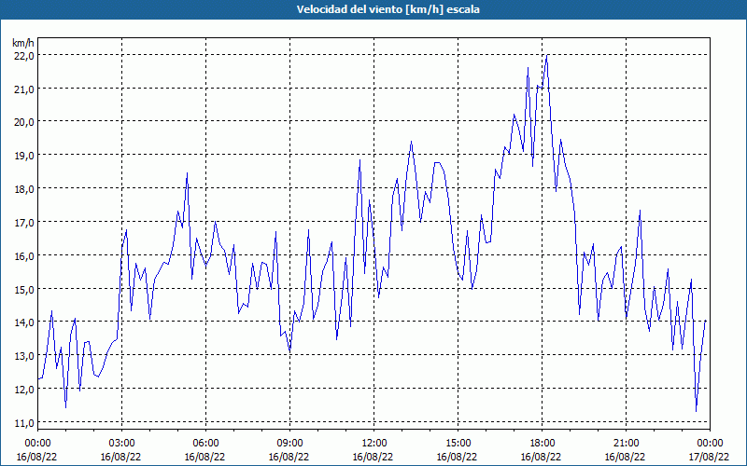This screenshot has height=466, width=747.
Task: Click the 16/08/22 date under 21:00
Action: (626, 457)
